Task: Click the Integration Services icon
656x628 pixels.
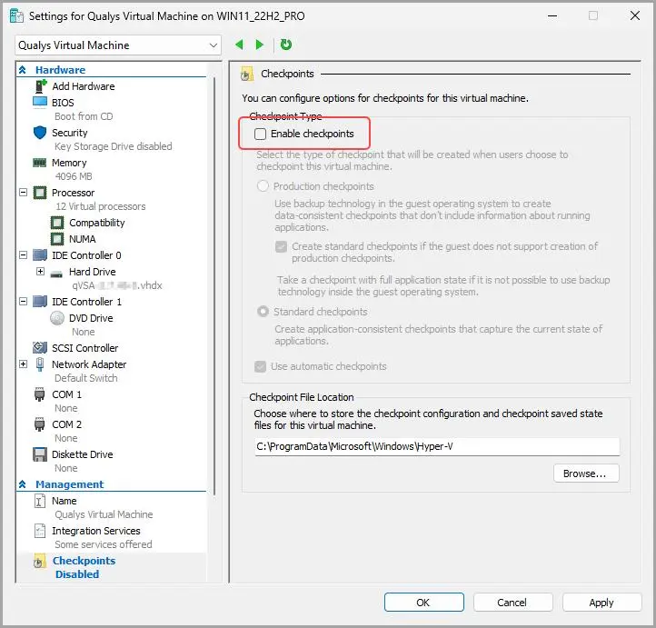Action: 39,531
